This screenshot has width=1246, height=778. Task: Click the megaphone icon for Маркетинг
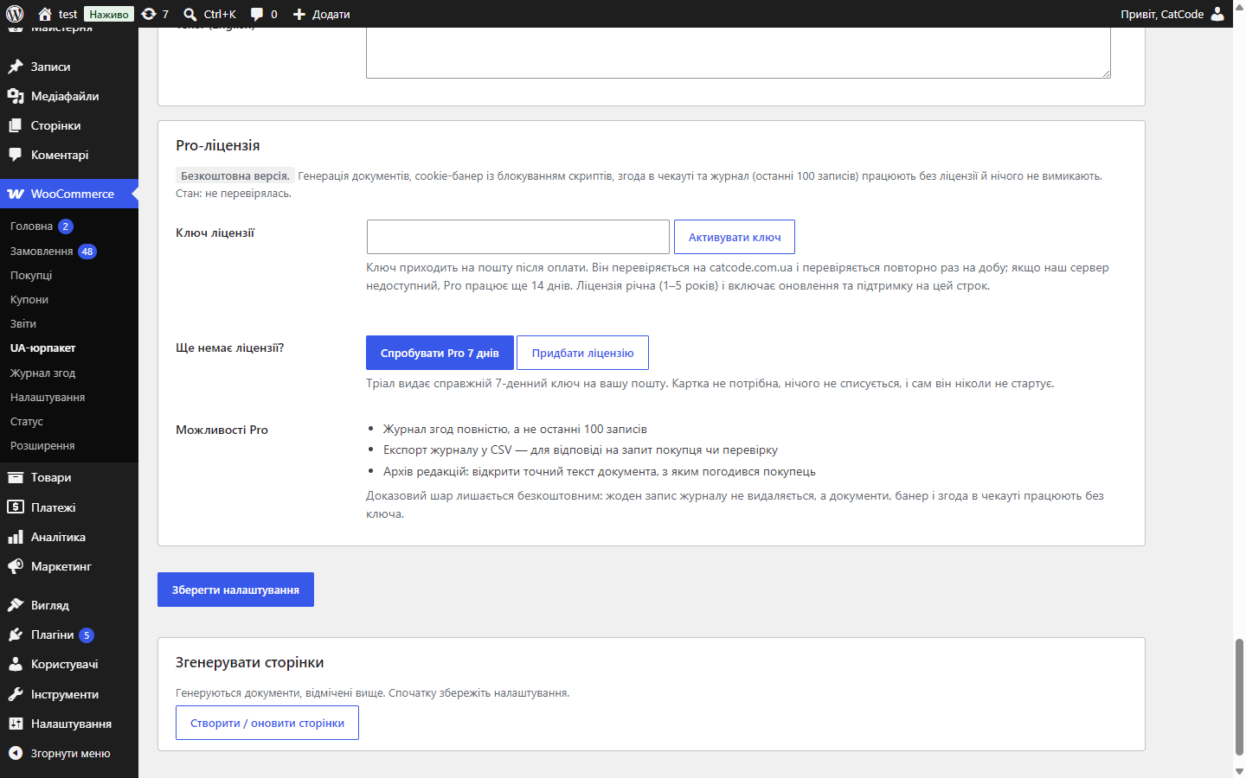point(16,566)
